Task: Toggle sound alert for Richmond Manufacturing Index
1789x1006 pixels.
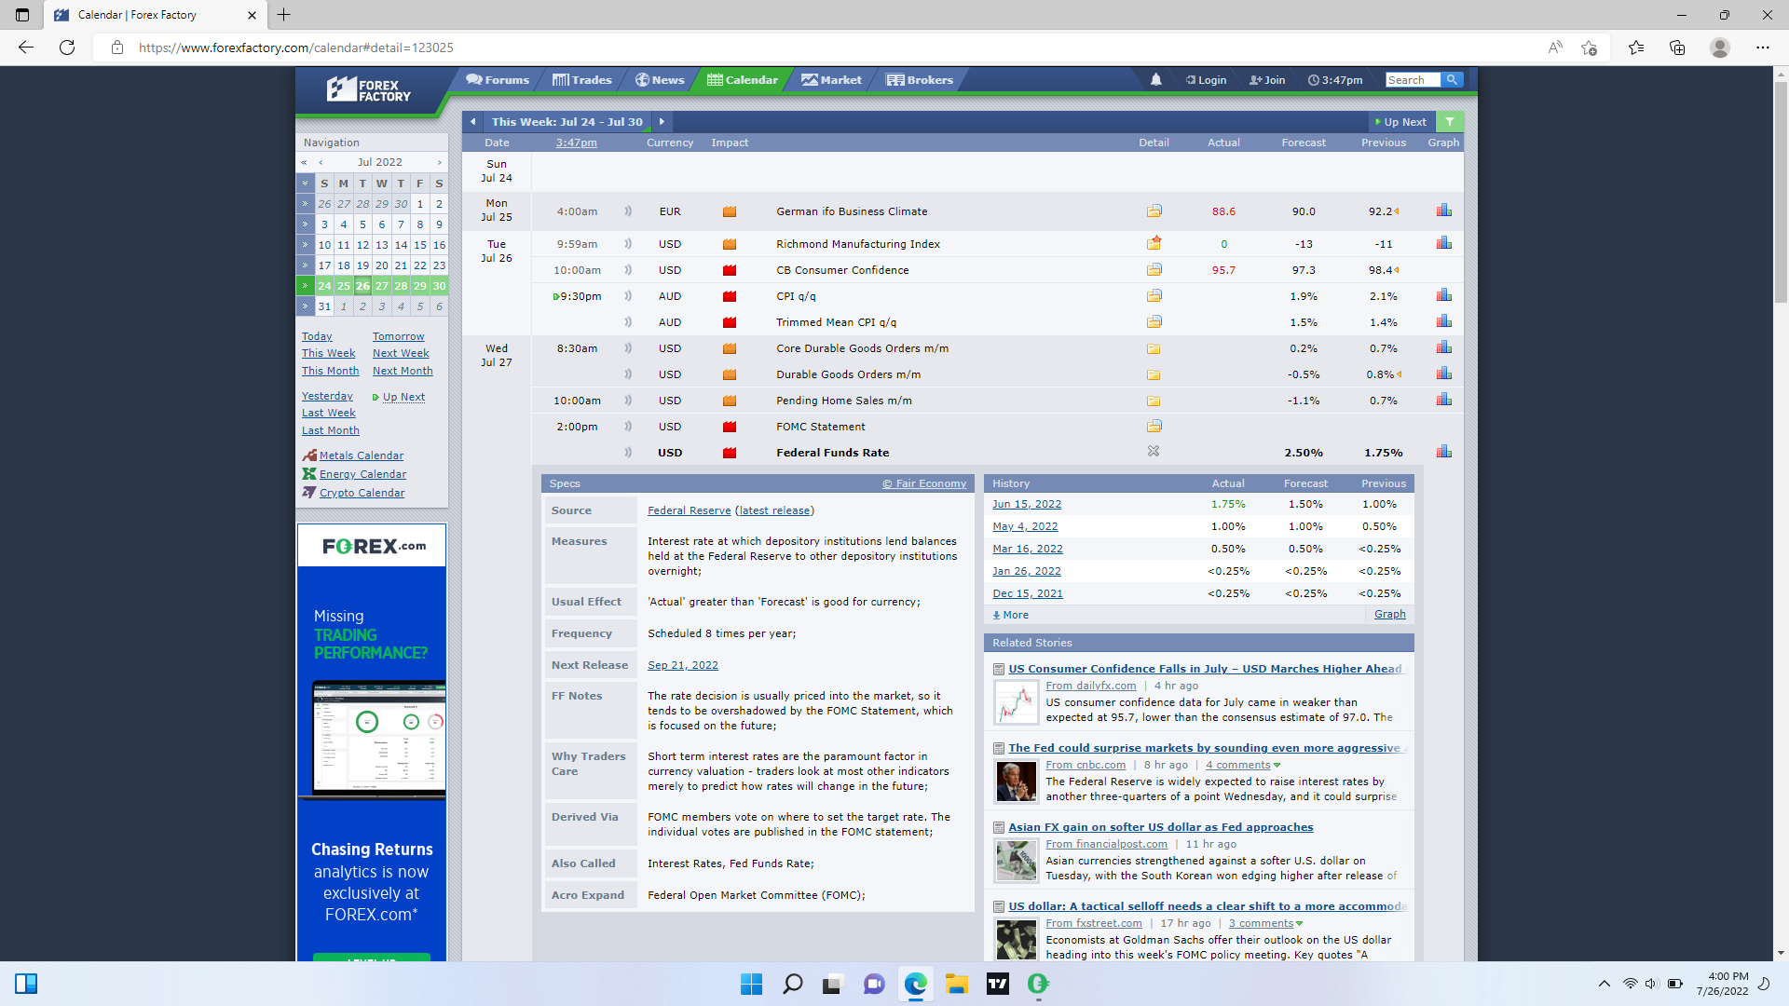Action: pyautogui.click(x=628, y=244)
